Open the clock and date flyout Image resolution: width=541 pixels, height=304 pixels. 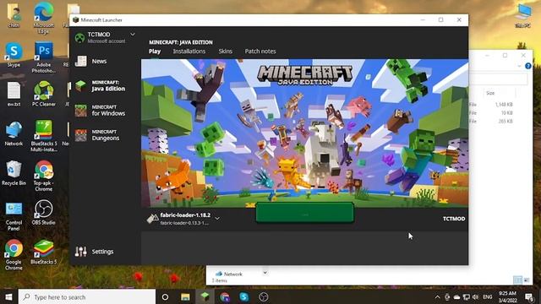point(507,296)
